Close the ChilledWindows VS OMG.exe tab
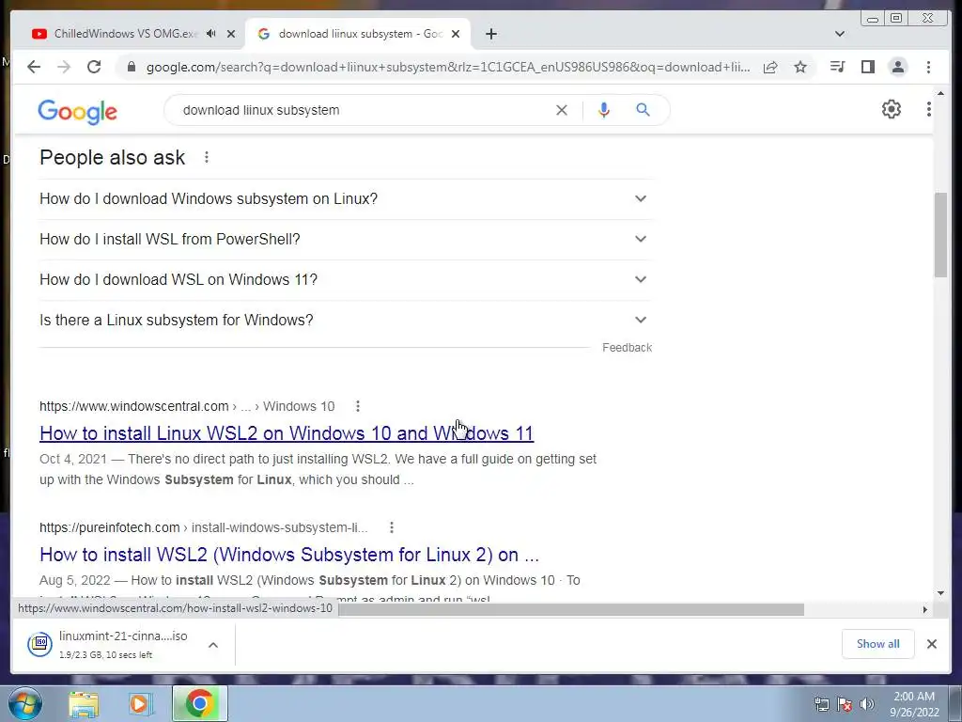The height and width of the screenshot is (722, 962). coord(231,34)
